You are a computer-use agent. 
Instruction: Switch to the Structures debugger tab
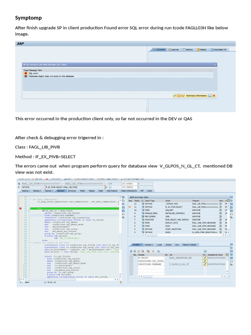pyautogui.click(x=72, y=191)
